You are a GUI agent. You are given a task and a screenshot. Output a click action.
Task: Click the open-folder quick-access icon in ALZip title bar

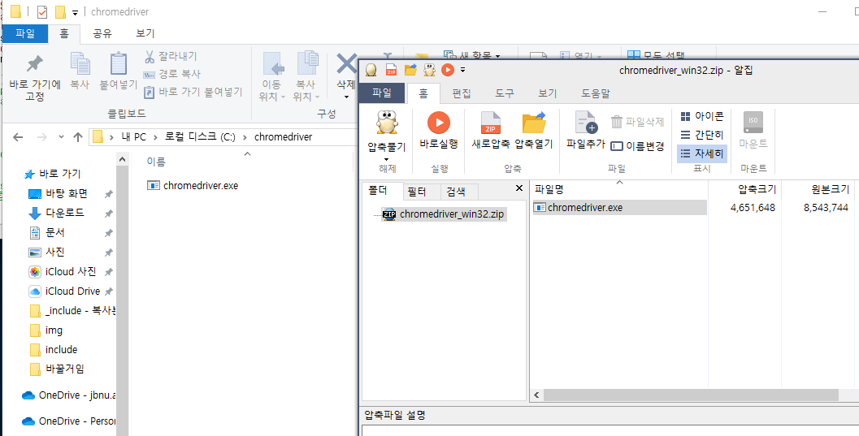[410, 70]
